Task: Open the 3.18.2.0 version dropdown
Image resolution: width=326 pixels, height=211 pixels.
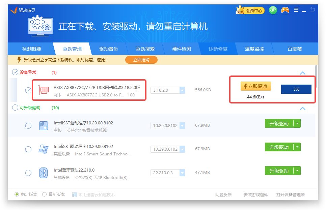Action: pyautogui.click(x=182, y=90)
